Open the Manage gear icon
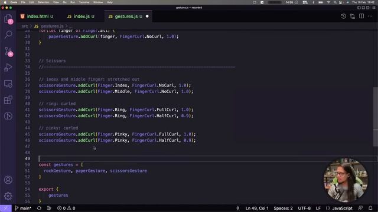 (x=8, y=196)
